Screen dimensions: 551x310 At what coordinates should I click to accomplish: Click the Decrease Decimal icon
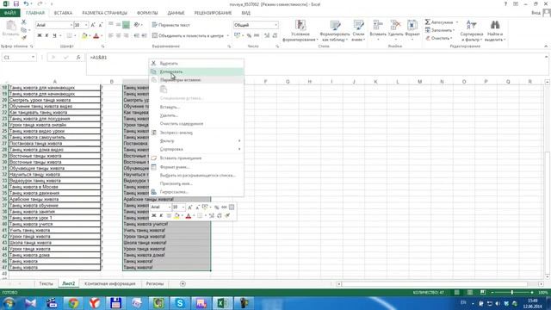coord(275,35)
